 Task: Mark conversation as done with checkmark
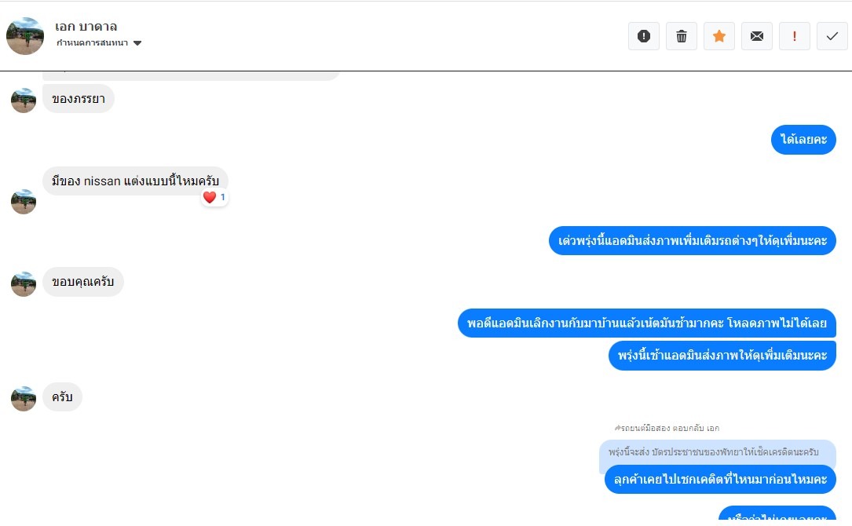[x=832, y=36]
